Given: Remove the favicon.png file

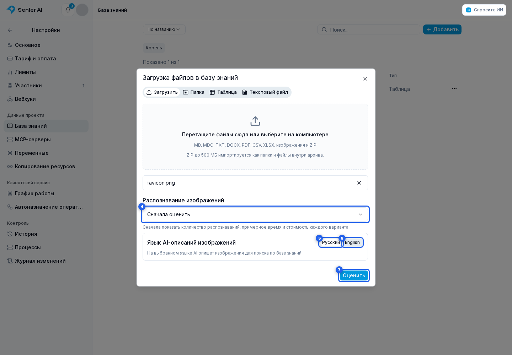Looking at the screenshot, I should (x=359, y=183).
